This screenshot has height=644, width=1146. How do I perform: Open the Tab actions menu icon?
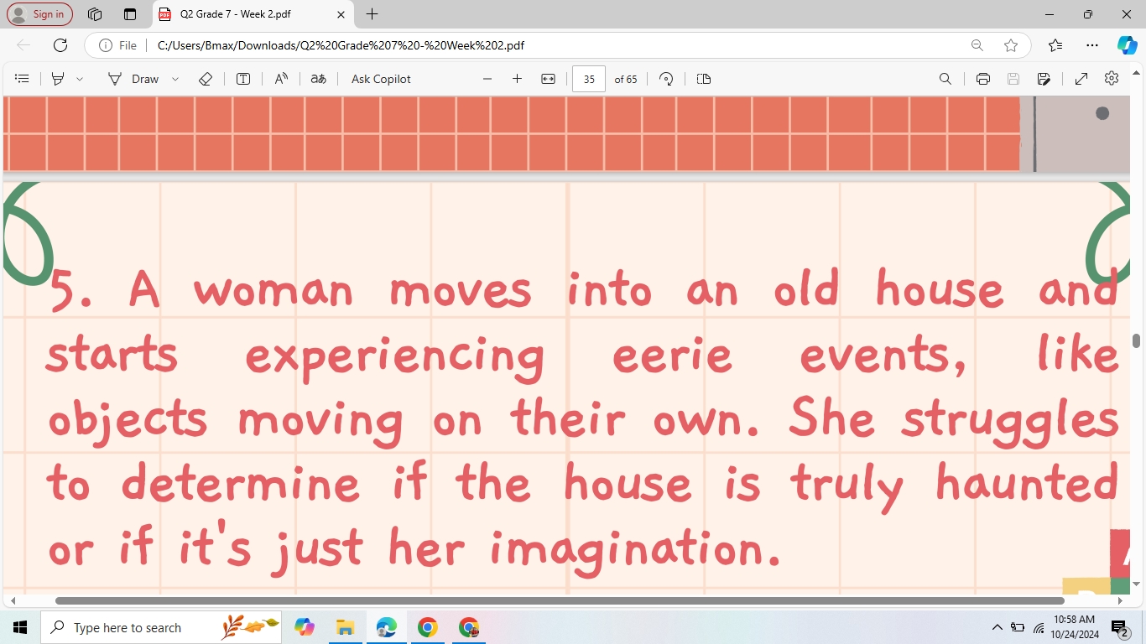tap(129, 14)
